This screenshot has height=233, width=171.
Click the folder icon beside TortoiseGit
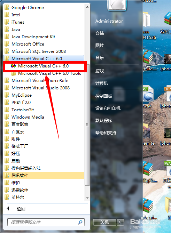coord(7,110)
